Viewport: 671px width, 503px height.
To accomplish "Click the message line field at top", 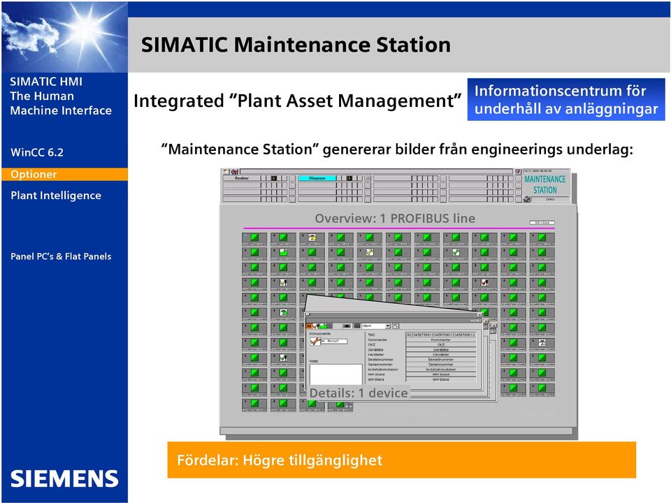I will tap(376, 172).
